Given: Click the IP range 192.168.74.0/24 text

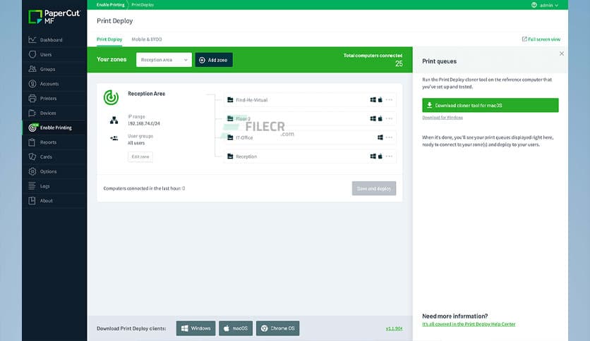Looking at the screenshot, I should coord(144,123).
